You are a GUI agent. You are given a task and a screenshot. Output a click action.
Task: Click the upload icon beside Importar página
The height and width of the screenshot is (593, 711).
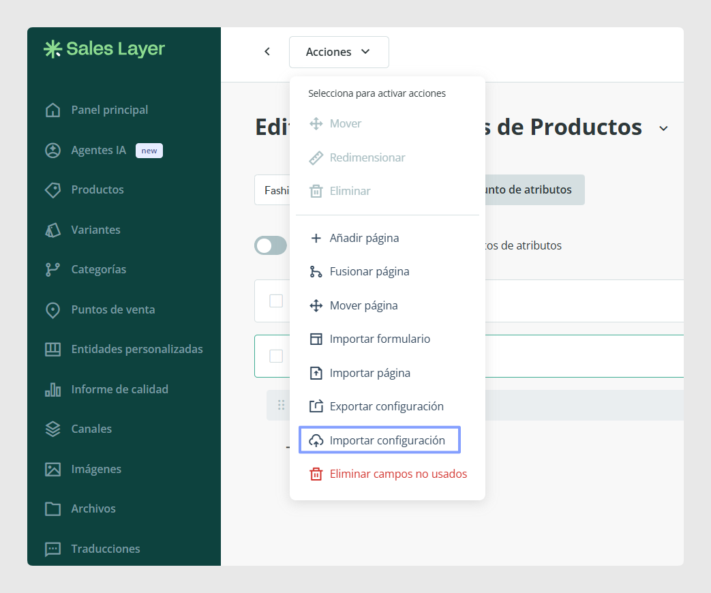pos(316,373)
